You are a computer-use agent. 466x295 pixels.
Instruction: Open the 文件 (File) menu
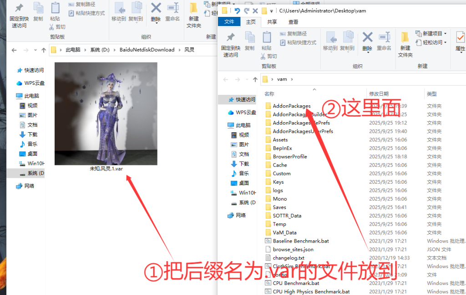229,21
